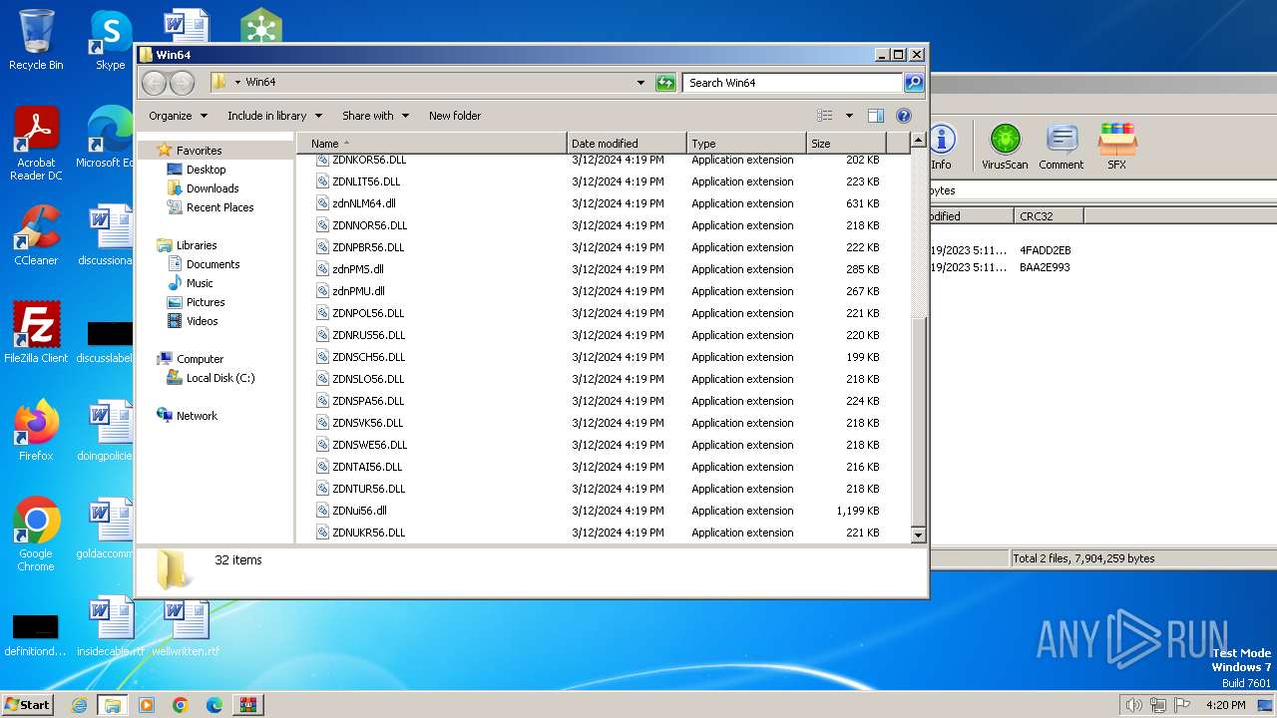Screen dimensions: 1277x718
Task: Click SFX icon in WinRAR toolbar
Action: (x=1116, y=147)
